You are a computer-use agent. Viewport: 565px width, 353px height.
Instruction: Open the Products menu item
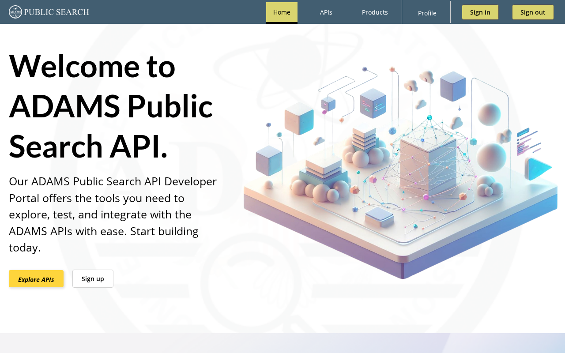coord(375,12)
